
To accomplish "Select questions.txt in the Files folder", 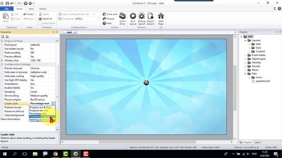I will (263, 81).
